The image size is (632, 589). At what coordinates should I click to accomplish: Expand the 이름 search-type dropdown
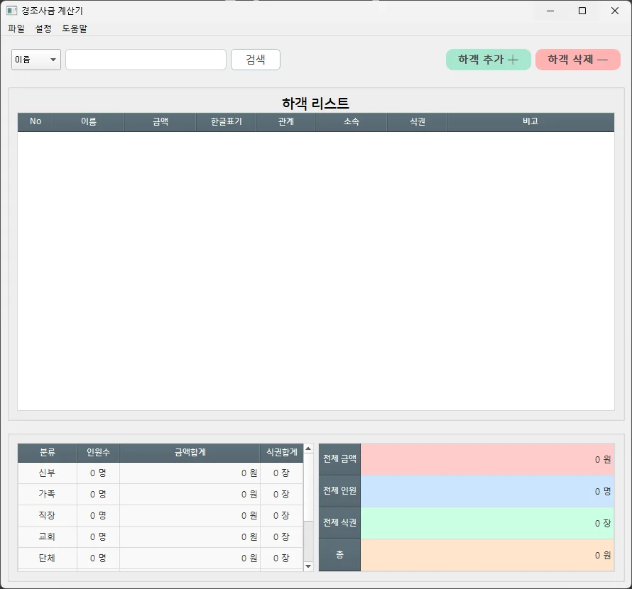tap(36, 60)
